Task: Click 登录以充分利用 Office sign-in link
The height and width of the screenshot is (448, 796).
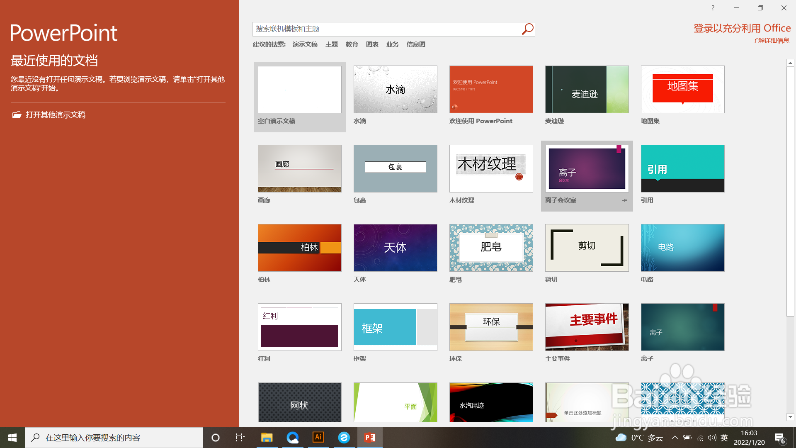Action: click(742, 28)
